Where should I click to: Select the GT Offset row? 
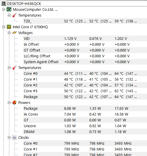85,50
